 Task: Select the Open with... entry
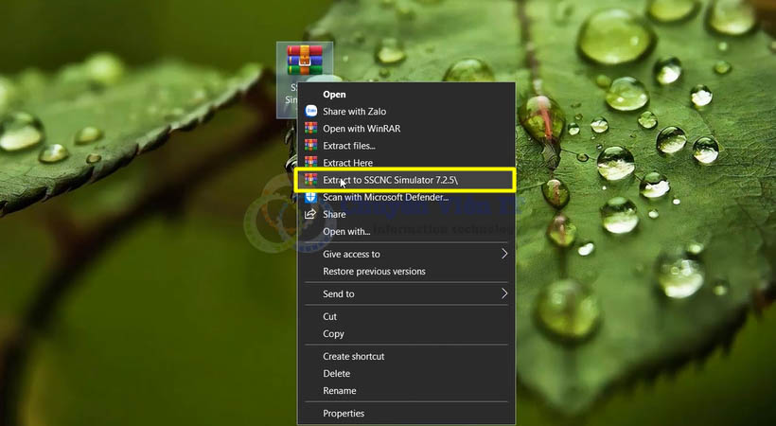(346, 231)
